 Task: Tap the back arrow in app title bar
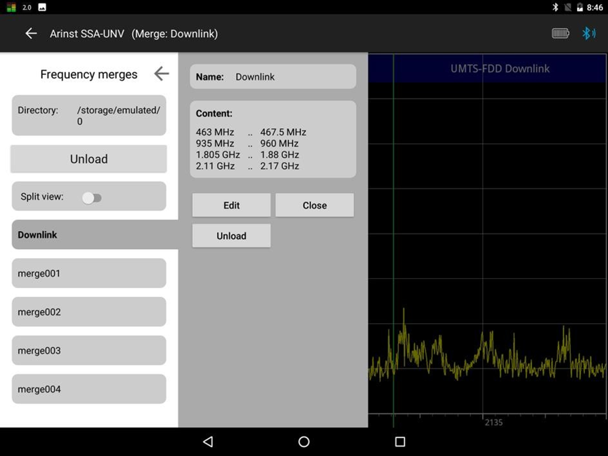pos(31,33)
